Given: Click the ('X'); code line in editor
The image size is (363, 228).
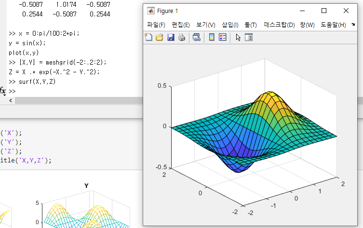Looking at the screenshot, I should point(11,133).
